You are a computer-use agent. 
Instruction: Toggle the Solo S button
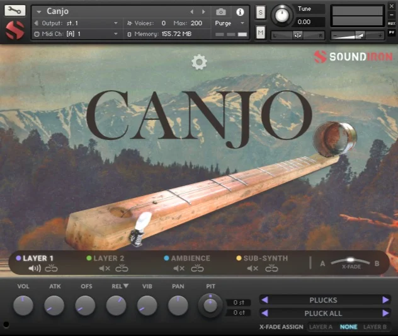coord(261,12)
